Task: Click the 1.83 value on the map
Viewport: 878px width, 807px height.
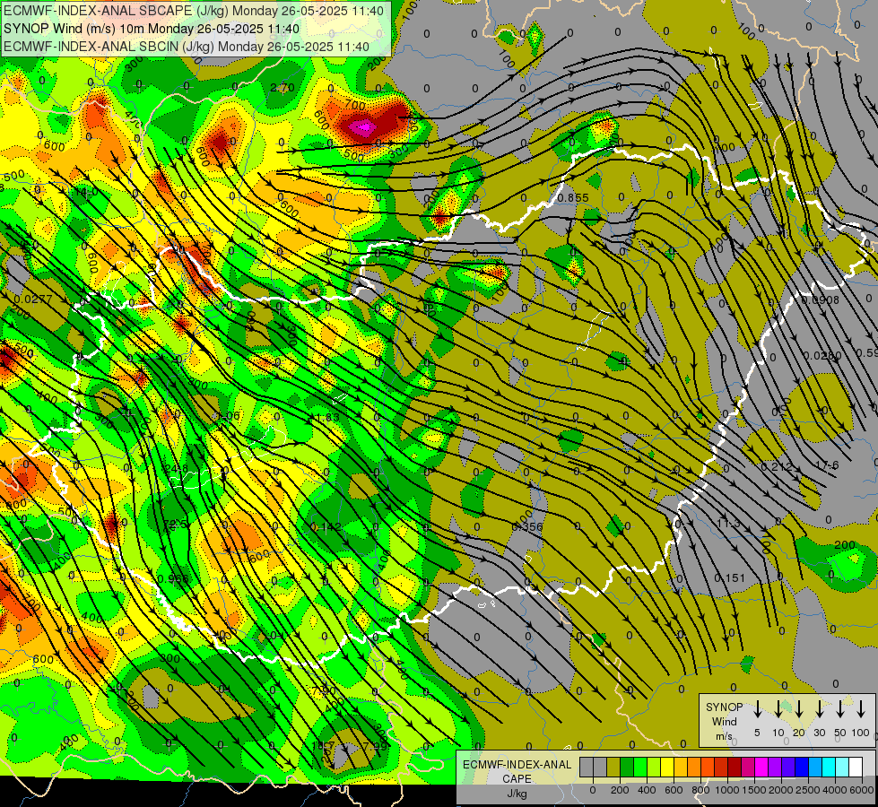Action: click(327, 418)
